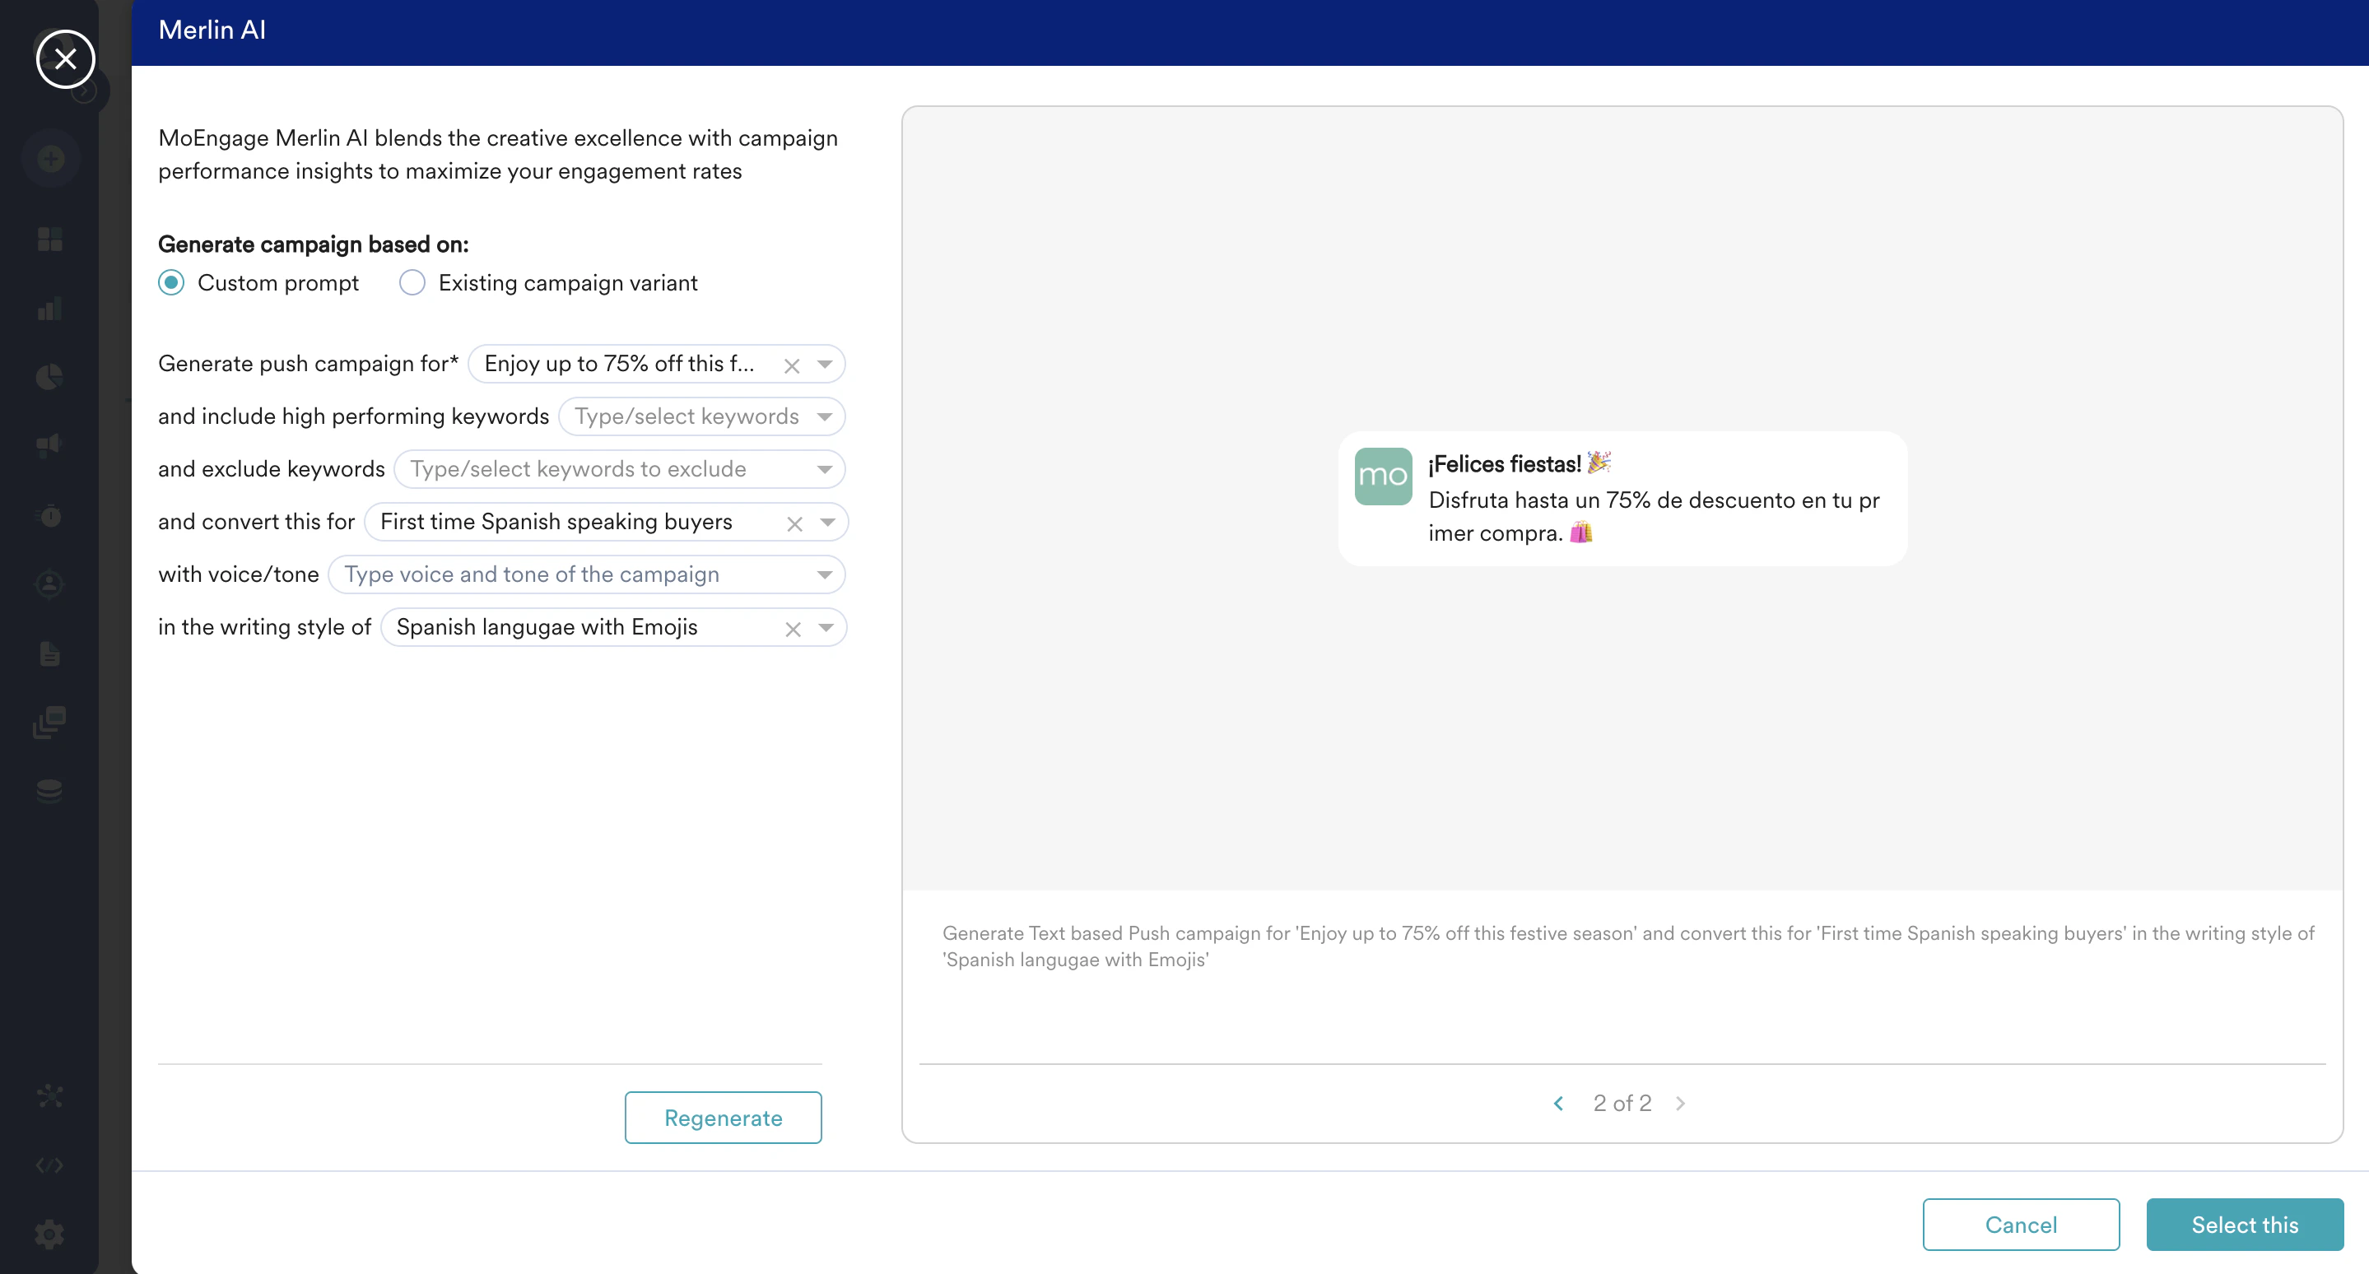Click the Cancel button
The image size is (2369, 1274).
pos(2021,1225)
